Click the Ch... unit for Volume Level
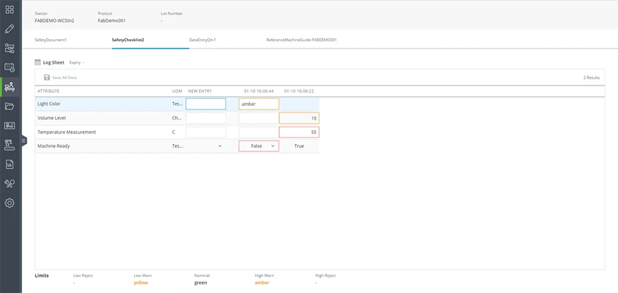 point(177,118)
